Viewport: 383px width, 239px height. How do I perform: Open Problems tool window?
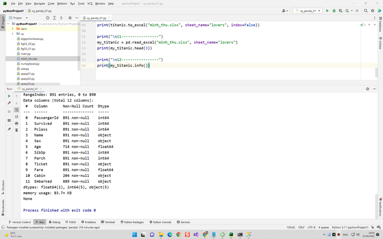point(89,222)
